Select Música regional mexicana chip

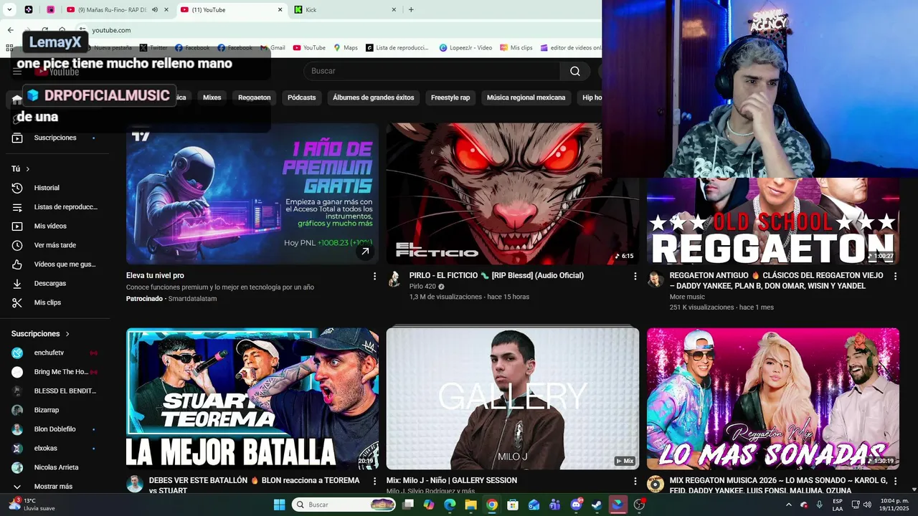coord(526,97)
